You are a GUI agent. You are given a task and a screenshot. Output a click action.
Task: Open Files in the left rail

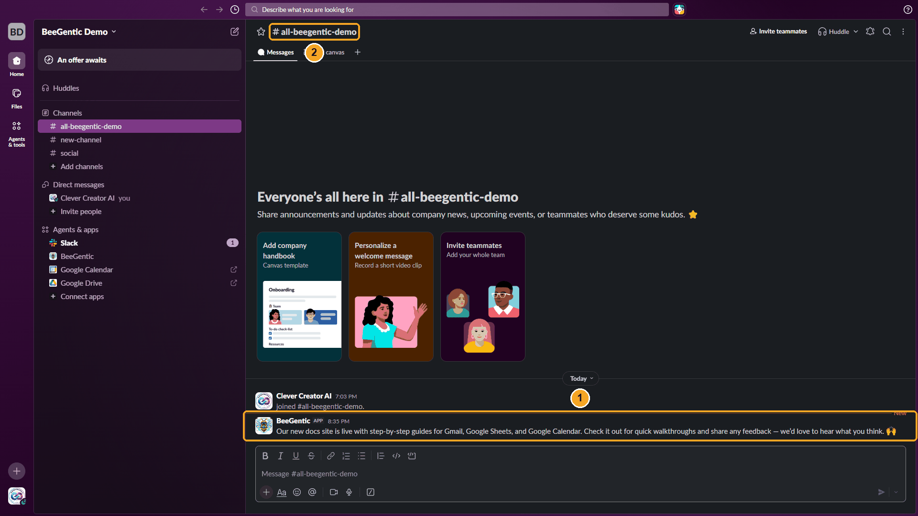coord(17,98)
